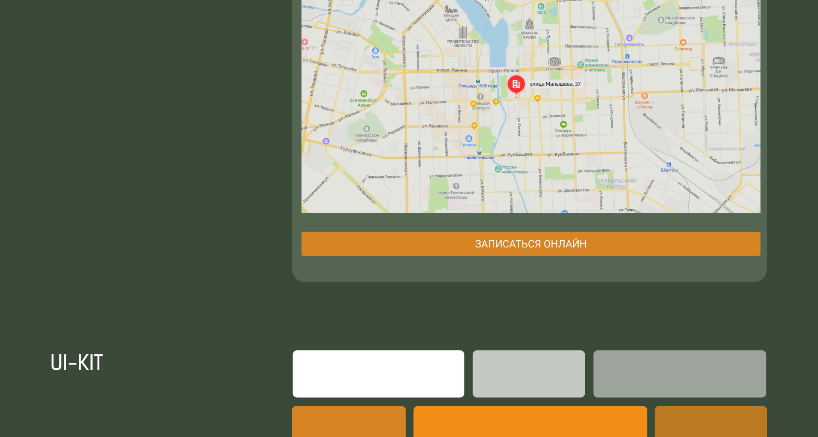Click the red Малышева 37 location pin
Screen dimensions: 818x437
516,84
